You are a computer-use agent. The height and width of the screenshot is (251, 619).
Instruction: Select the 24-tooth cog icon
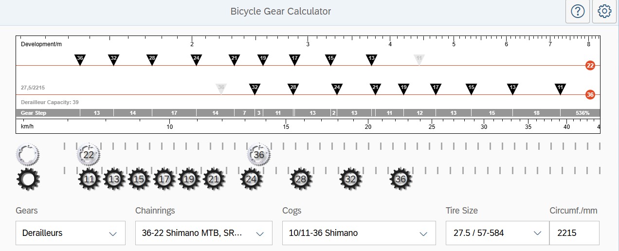pos(251,179)
